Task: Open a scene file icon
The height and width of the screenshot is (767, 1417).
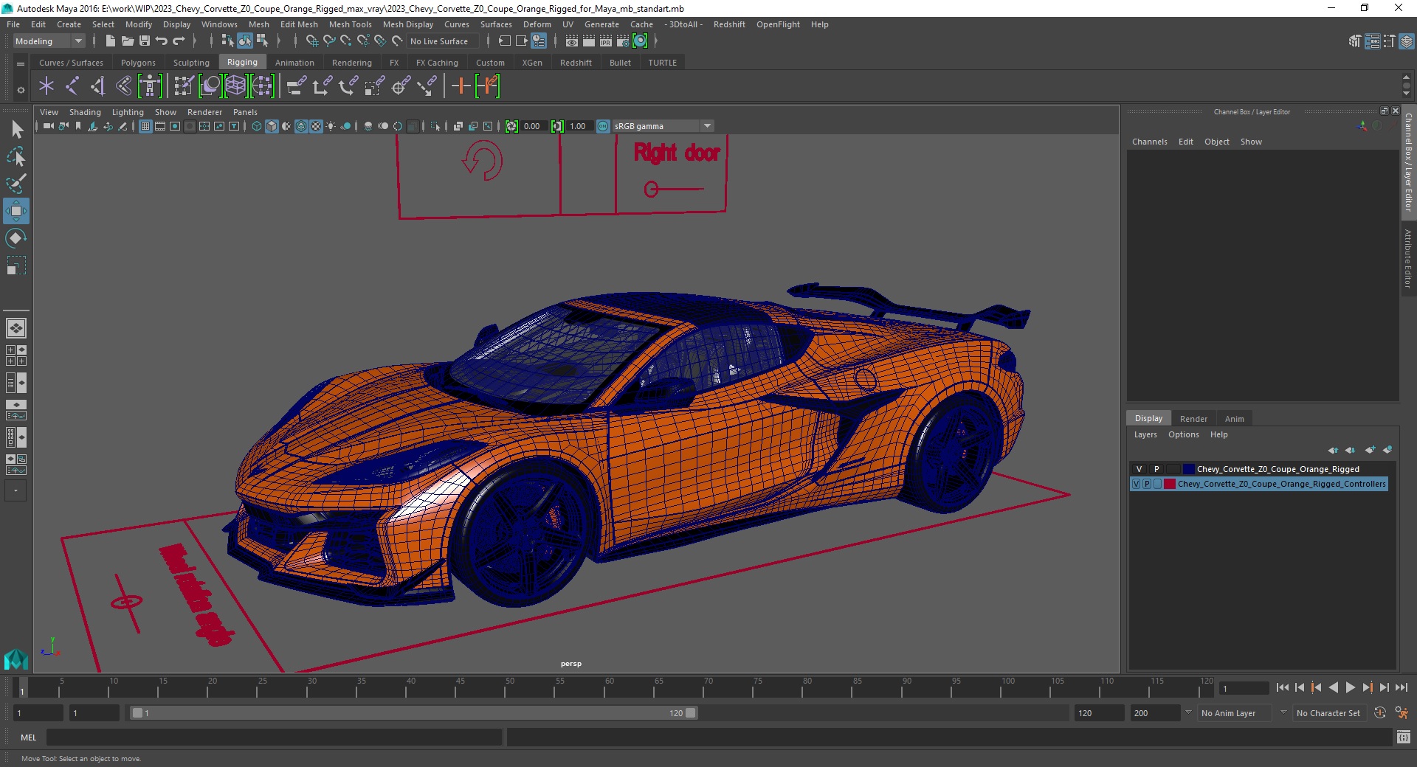Action: click(x=127, y=41)
